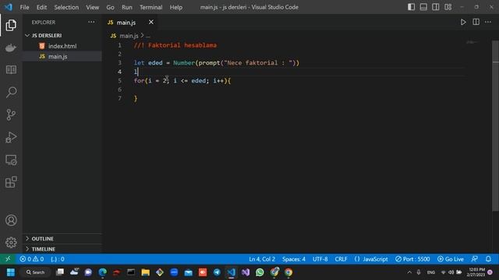The height and width of the screenshot is (280, 499).
Task: Open the Edit menu
Action: tap(41, 7)
